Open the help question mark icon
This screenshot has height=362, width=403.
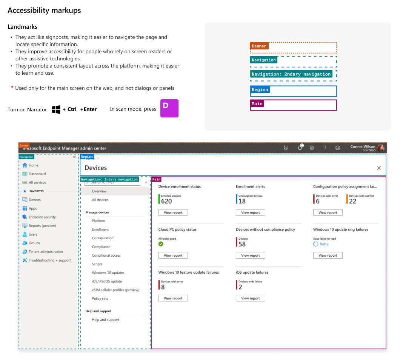pyautogui.click(x=325, y=148)
